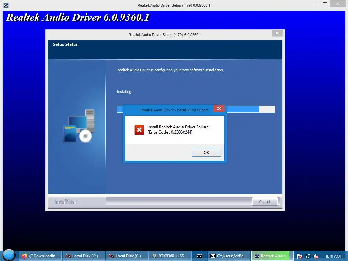Click the Action Center flag tray icon
The height and width of the screenshot is (261, 348).
300,256
